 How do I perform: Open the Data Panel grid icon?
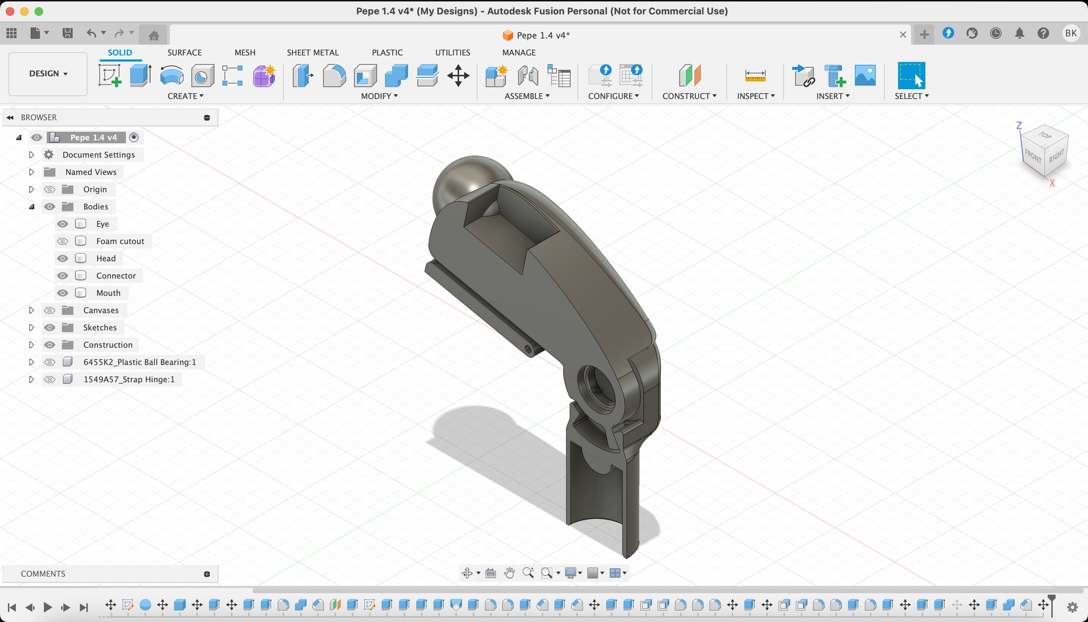tap(12, 33)
